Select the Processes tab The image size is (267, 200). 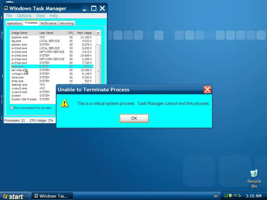[31, 23]
